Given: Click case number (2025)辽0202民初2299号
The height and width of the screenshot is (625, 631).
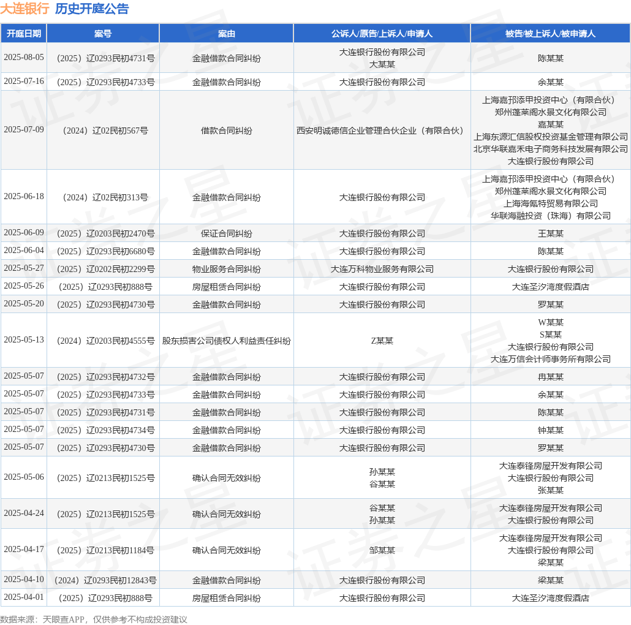Looking at the screenshot, I should click(103, 269).
